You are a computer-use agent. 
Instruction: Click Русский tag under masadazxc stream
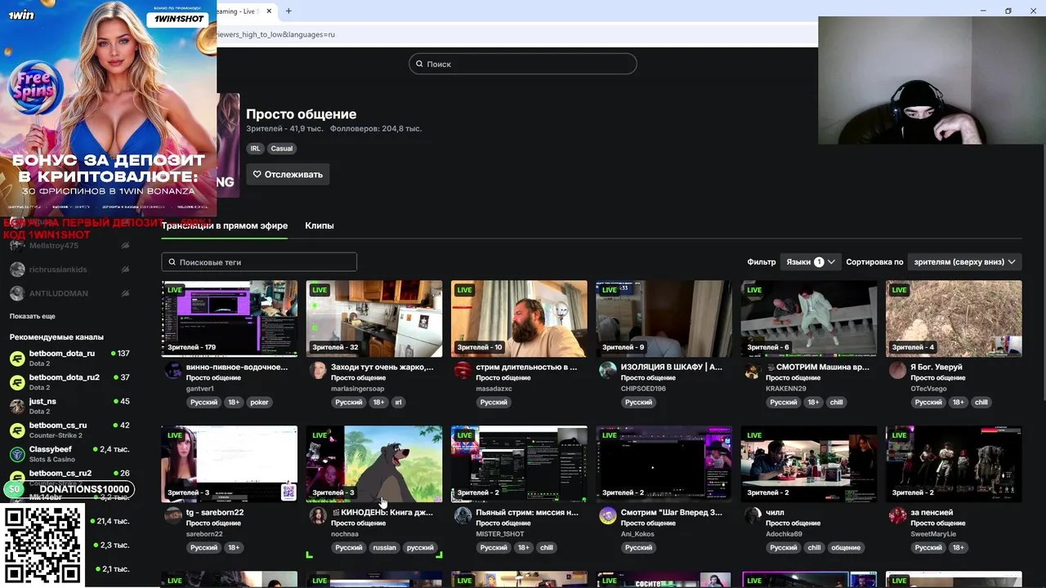(x=494, y=403)
